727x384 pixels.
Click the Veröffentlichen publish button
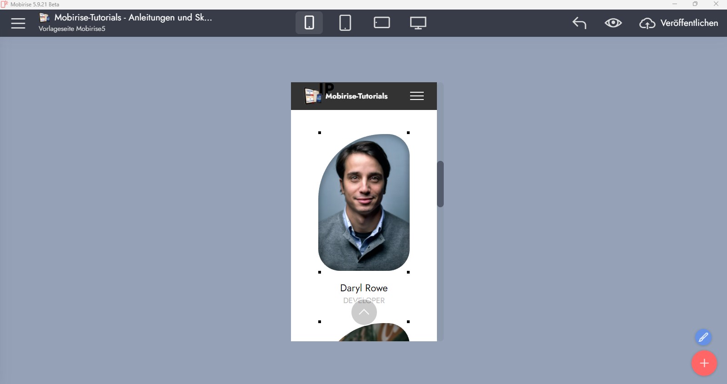tap(678, 23)
